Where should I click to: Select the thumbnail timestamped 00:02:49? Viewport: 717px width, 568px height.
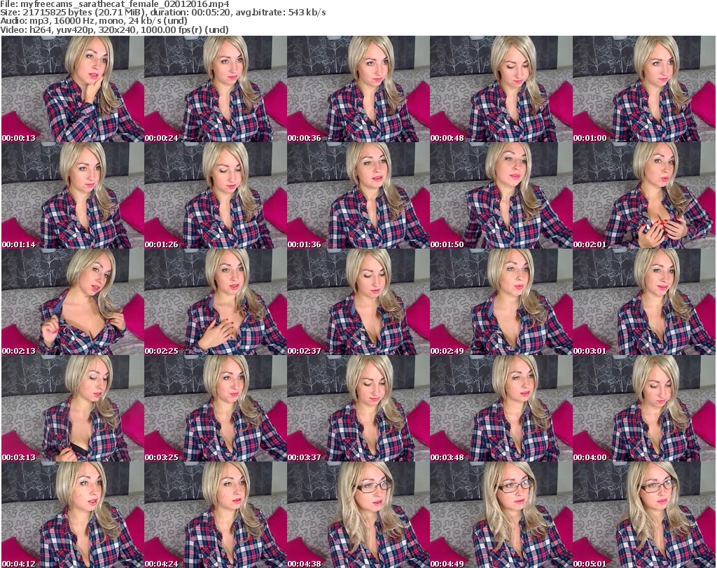coord(501,302)
